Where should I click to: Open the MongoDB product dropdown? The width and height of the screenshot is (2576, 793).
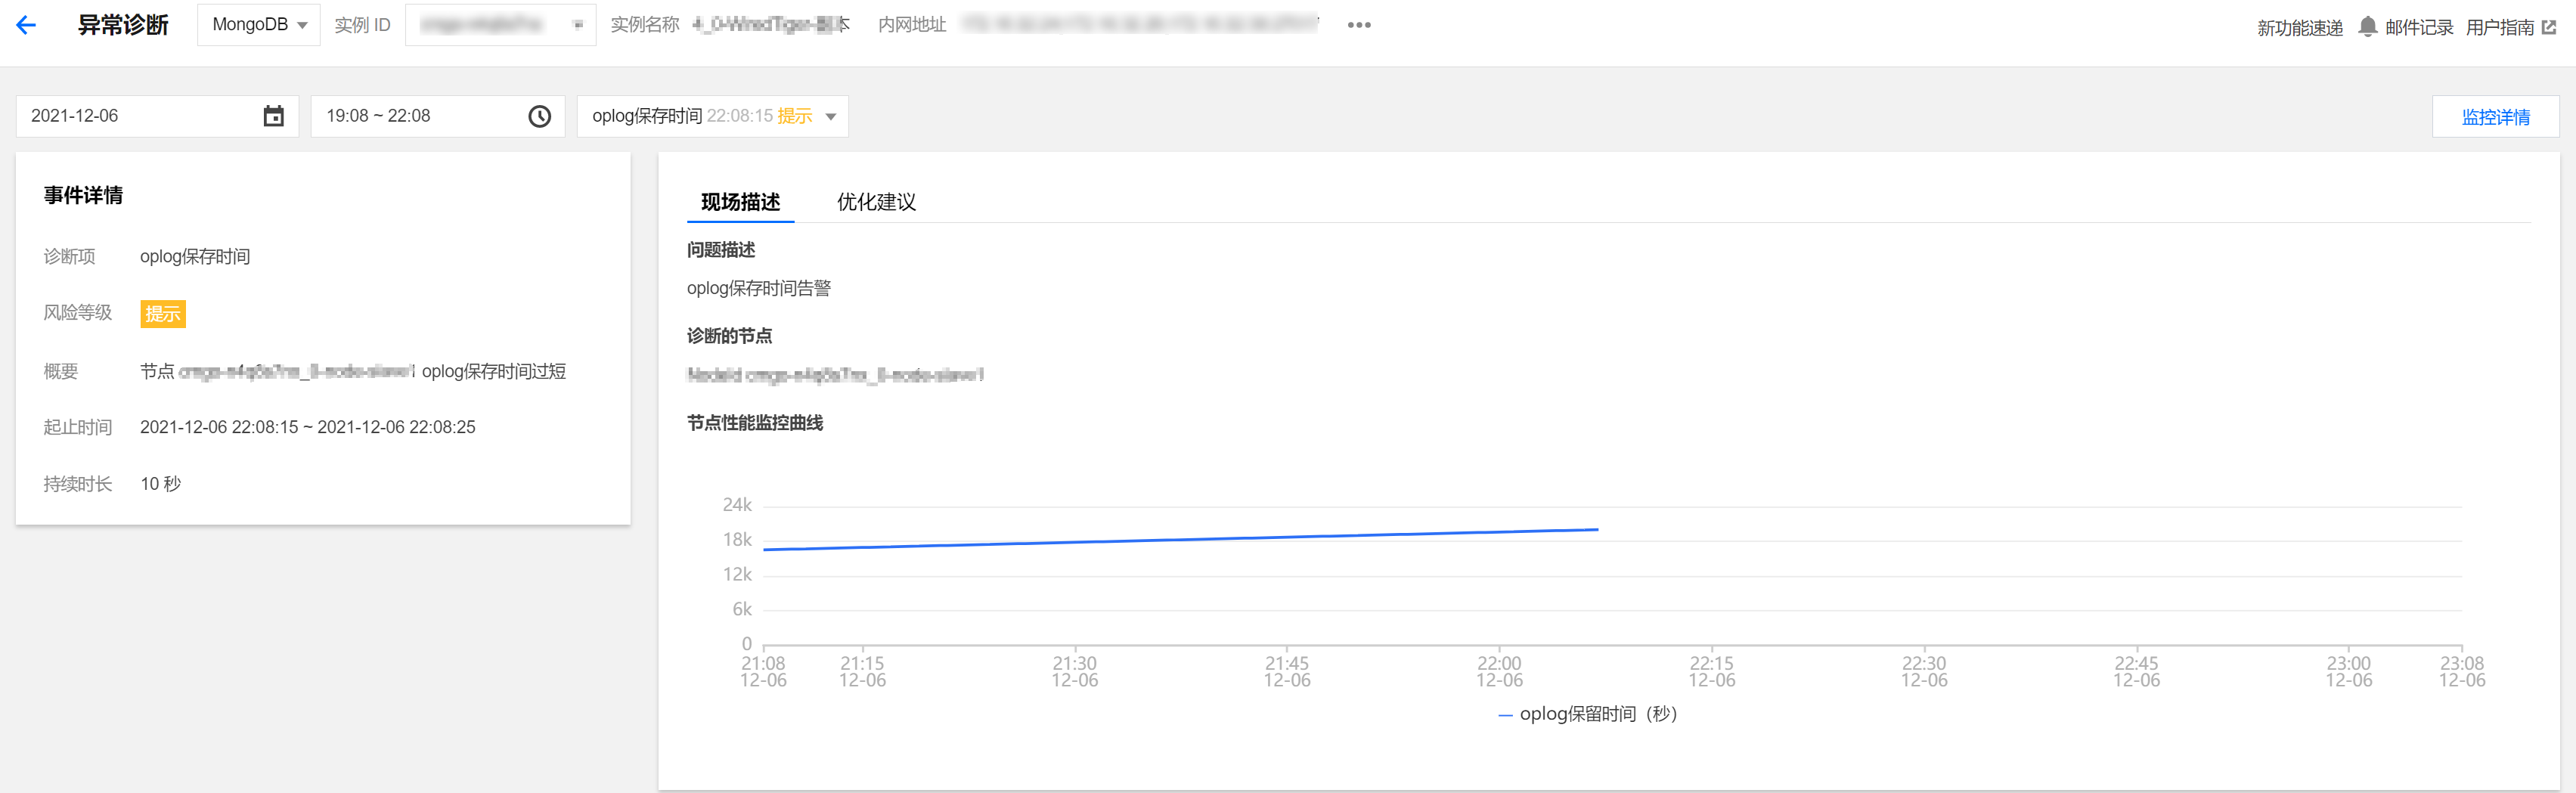click(x=258, y=24)
